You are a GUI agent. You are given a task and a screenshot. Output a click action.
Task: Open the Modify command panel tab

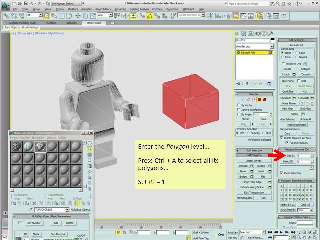tap(243, 34)
